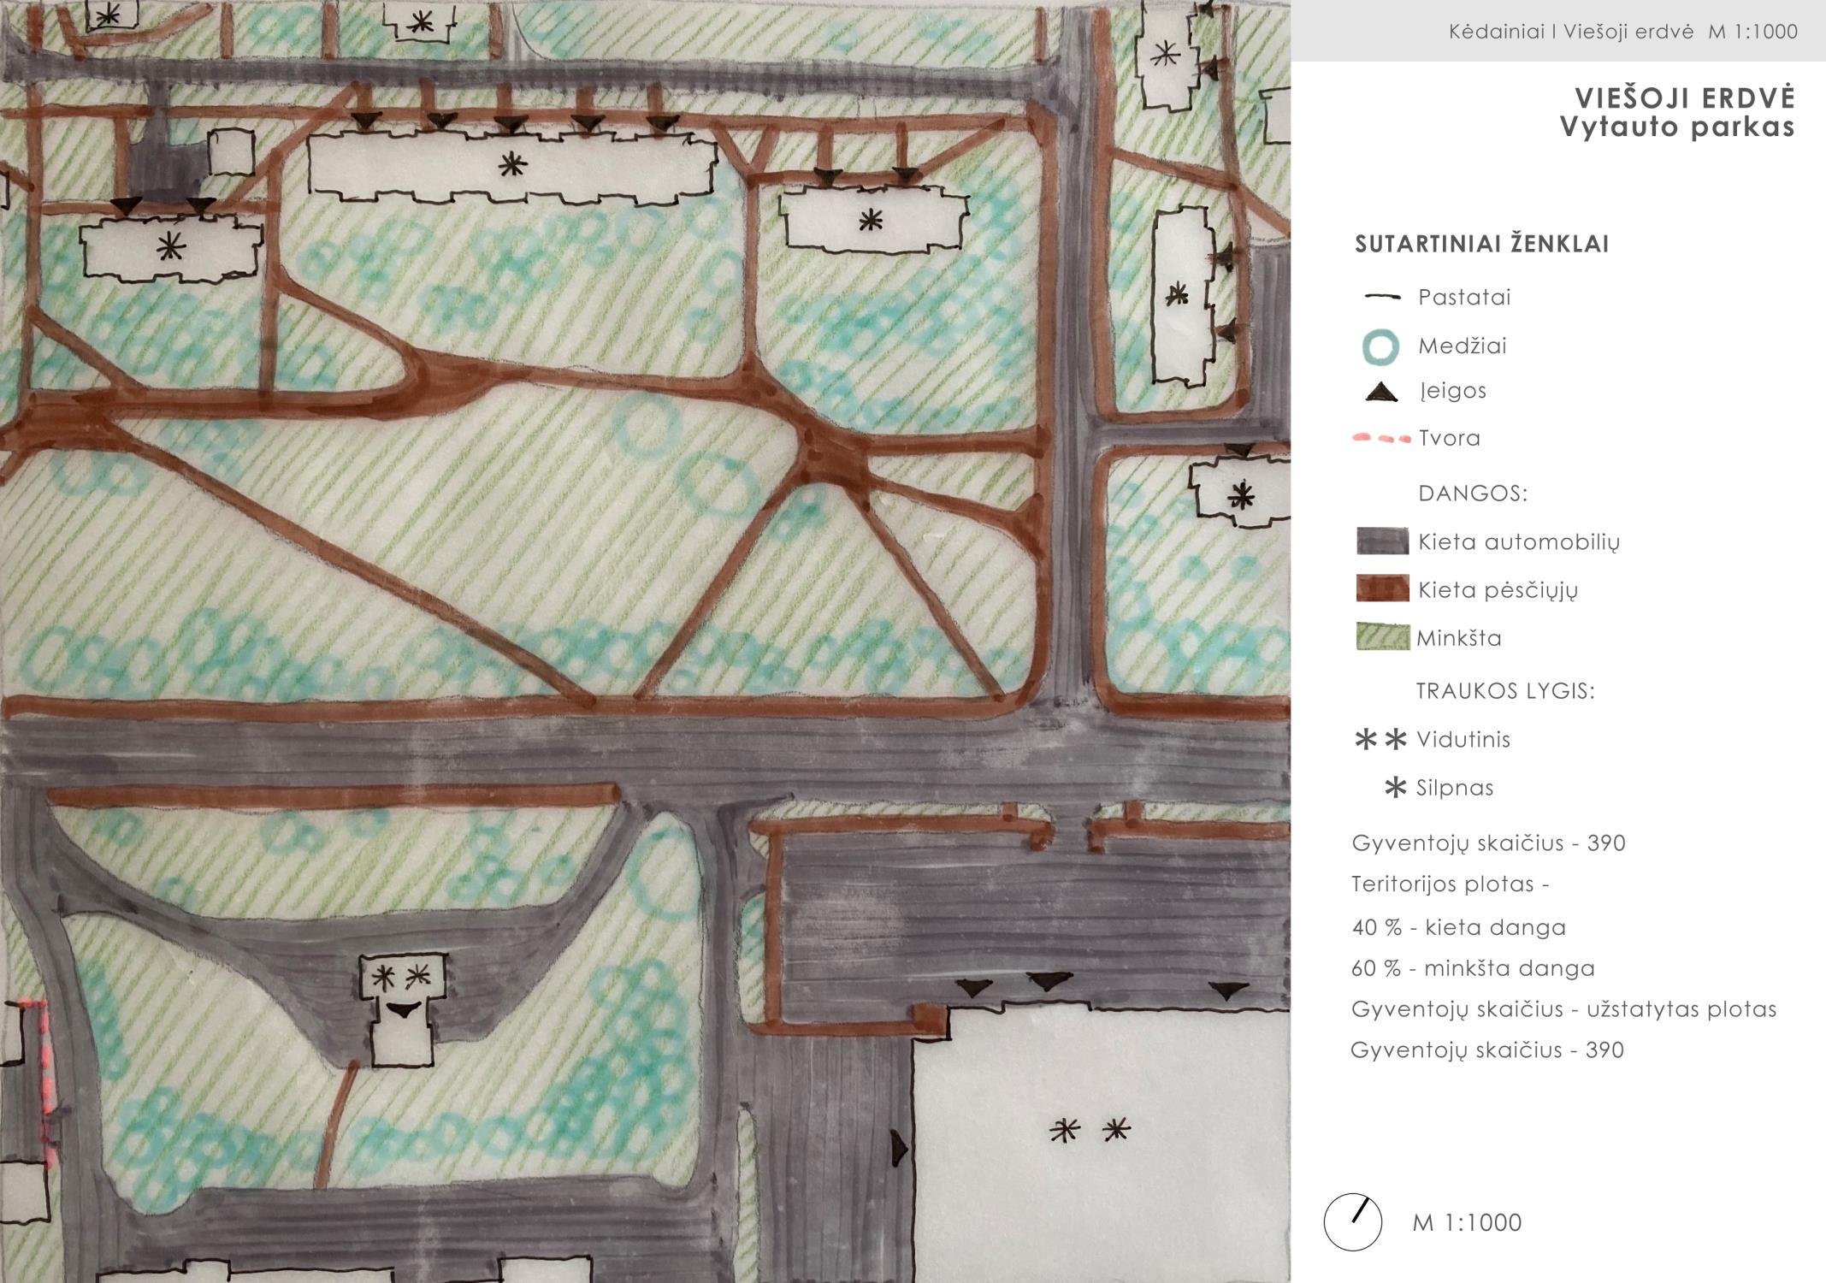Click the pink dashed Tvora legend symbol
Screen dimensions: 1826x1283
tap(1381, 439)
